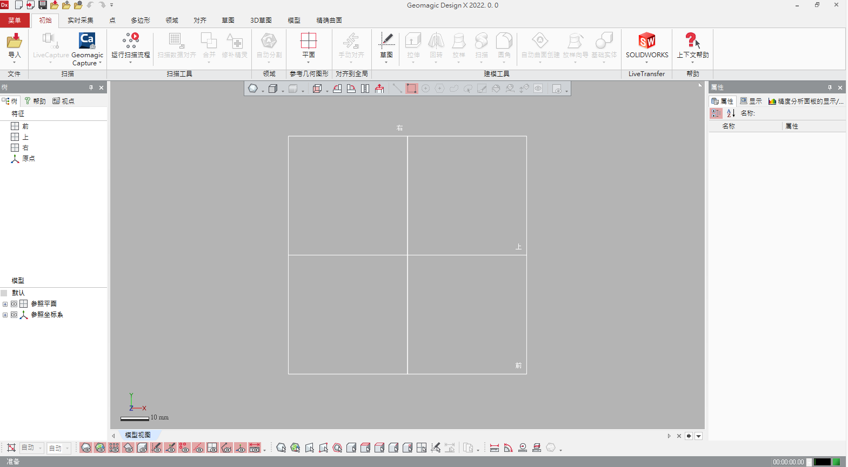Click the folder with gear settings icon
The width and height of the screenshot is (848, 467).
(x=78, y=5)
